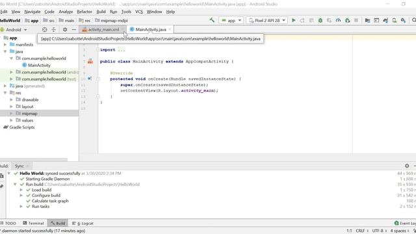416x234 pixels.
Task: Open Project Structure folder icon in toolbar
Action: 367,20
